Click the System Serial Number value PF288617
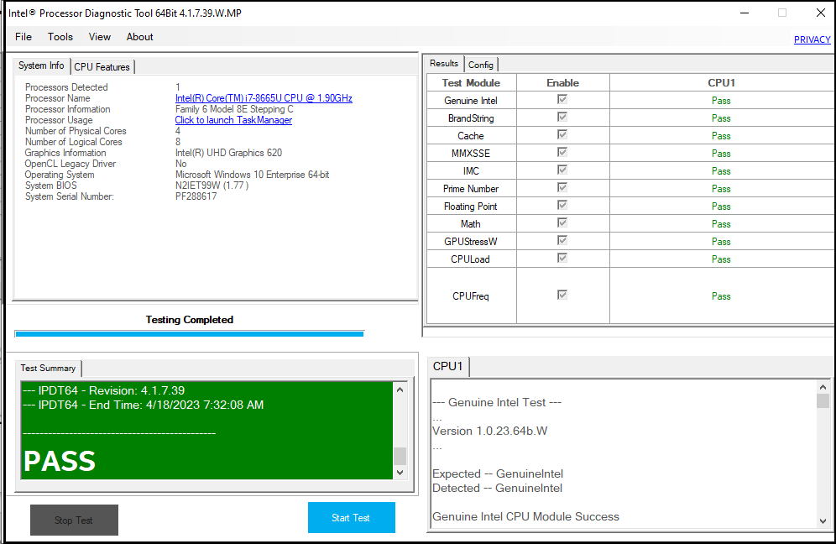Viewport: 836px width, 544px height. [196, 196]
